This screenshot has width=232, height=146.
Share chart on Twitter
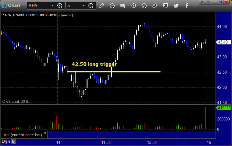pos(176,6)
